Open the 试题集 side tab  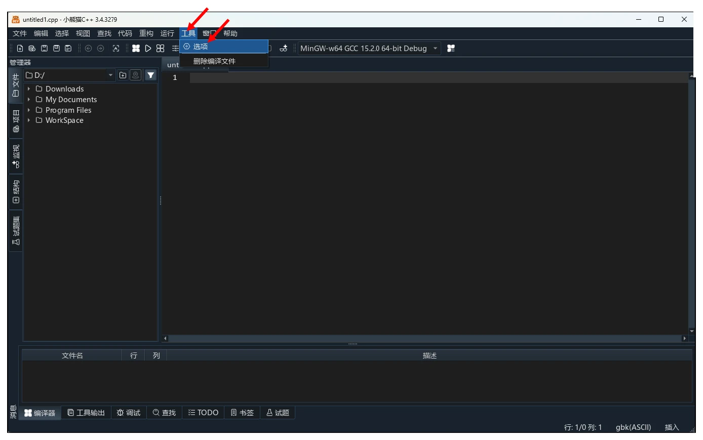coord(16,231)
